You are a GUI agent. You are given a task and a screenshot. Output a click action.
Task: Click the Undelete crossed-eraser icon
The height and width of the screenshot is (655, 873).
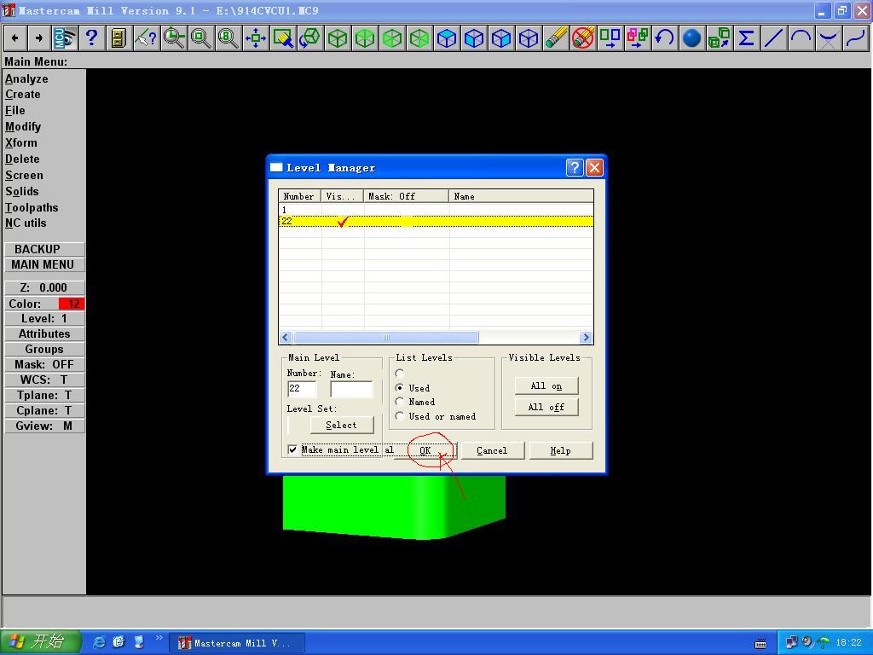583,38
